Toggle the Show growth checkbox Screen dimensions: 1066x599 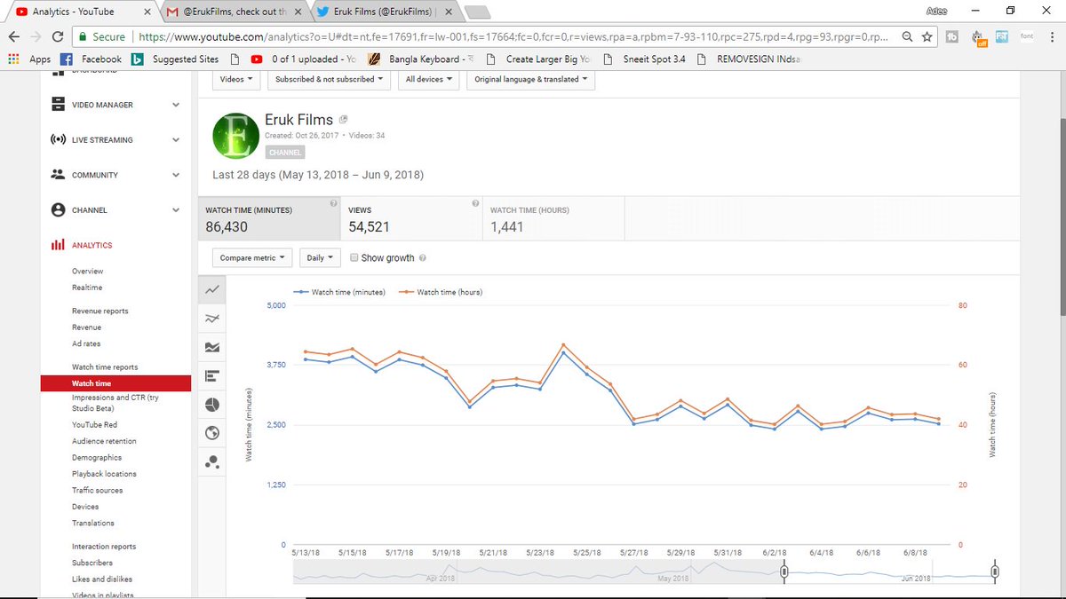354,258
